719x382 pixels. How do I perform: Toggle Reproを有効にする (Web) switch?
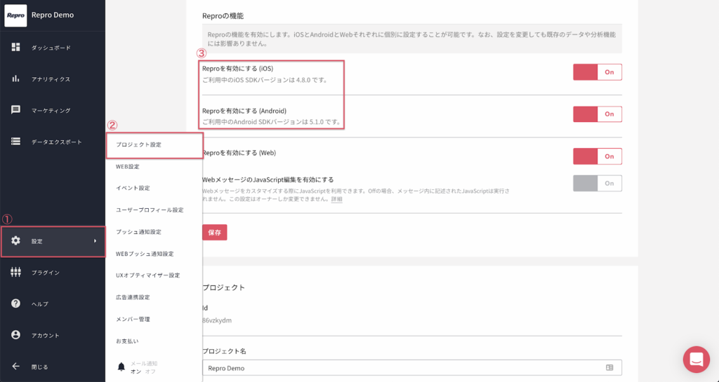(x=597, y=156)
